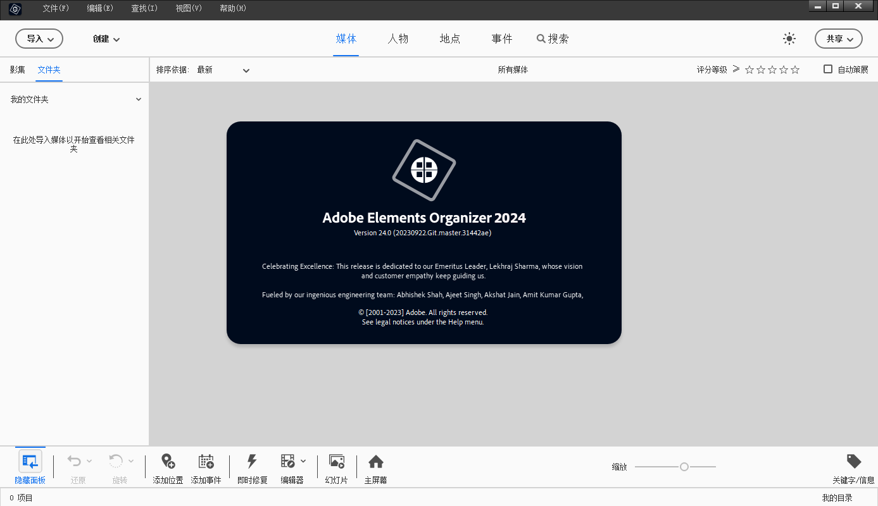The width and height of the screenshot is (878, 506).
Task: Switch to the 人物 tab
Action: [398, 39]
